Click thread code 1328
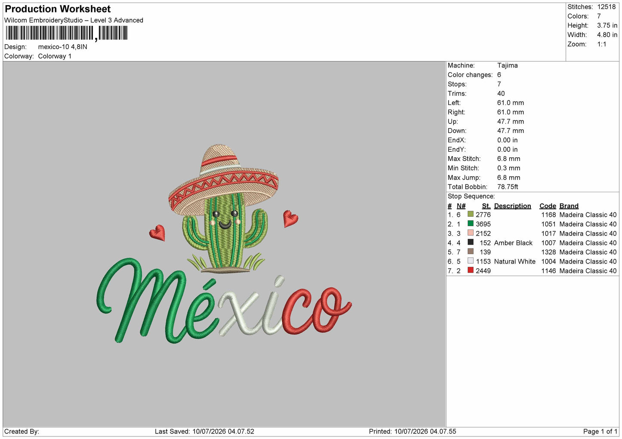Viewport: 622px width, 439px height. tap(548, 252)
